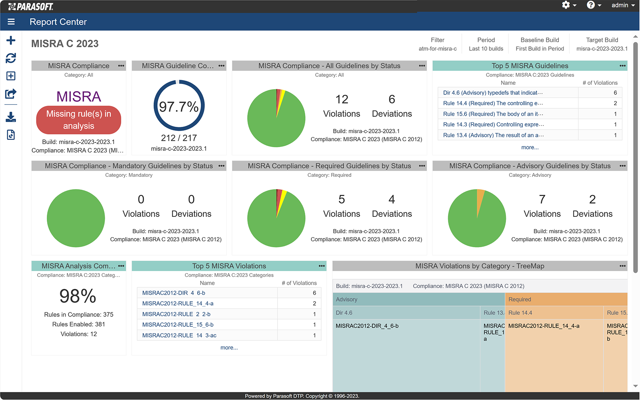The width and height of the screenshot is (640, 400).
Task: Open Dir 4.6 (Advisory) typedefs guideline link
Action: [x=493, y=93]
